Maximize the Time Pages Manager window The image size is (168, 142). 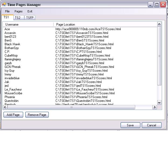157,5
